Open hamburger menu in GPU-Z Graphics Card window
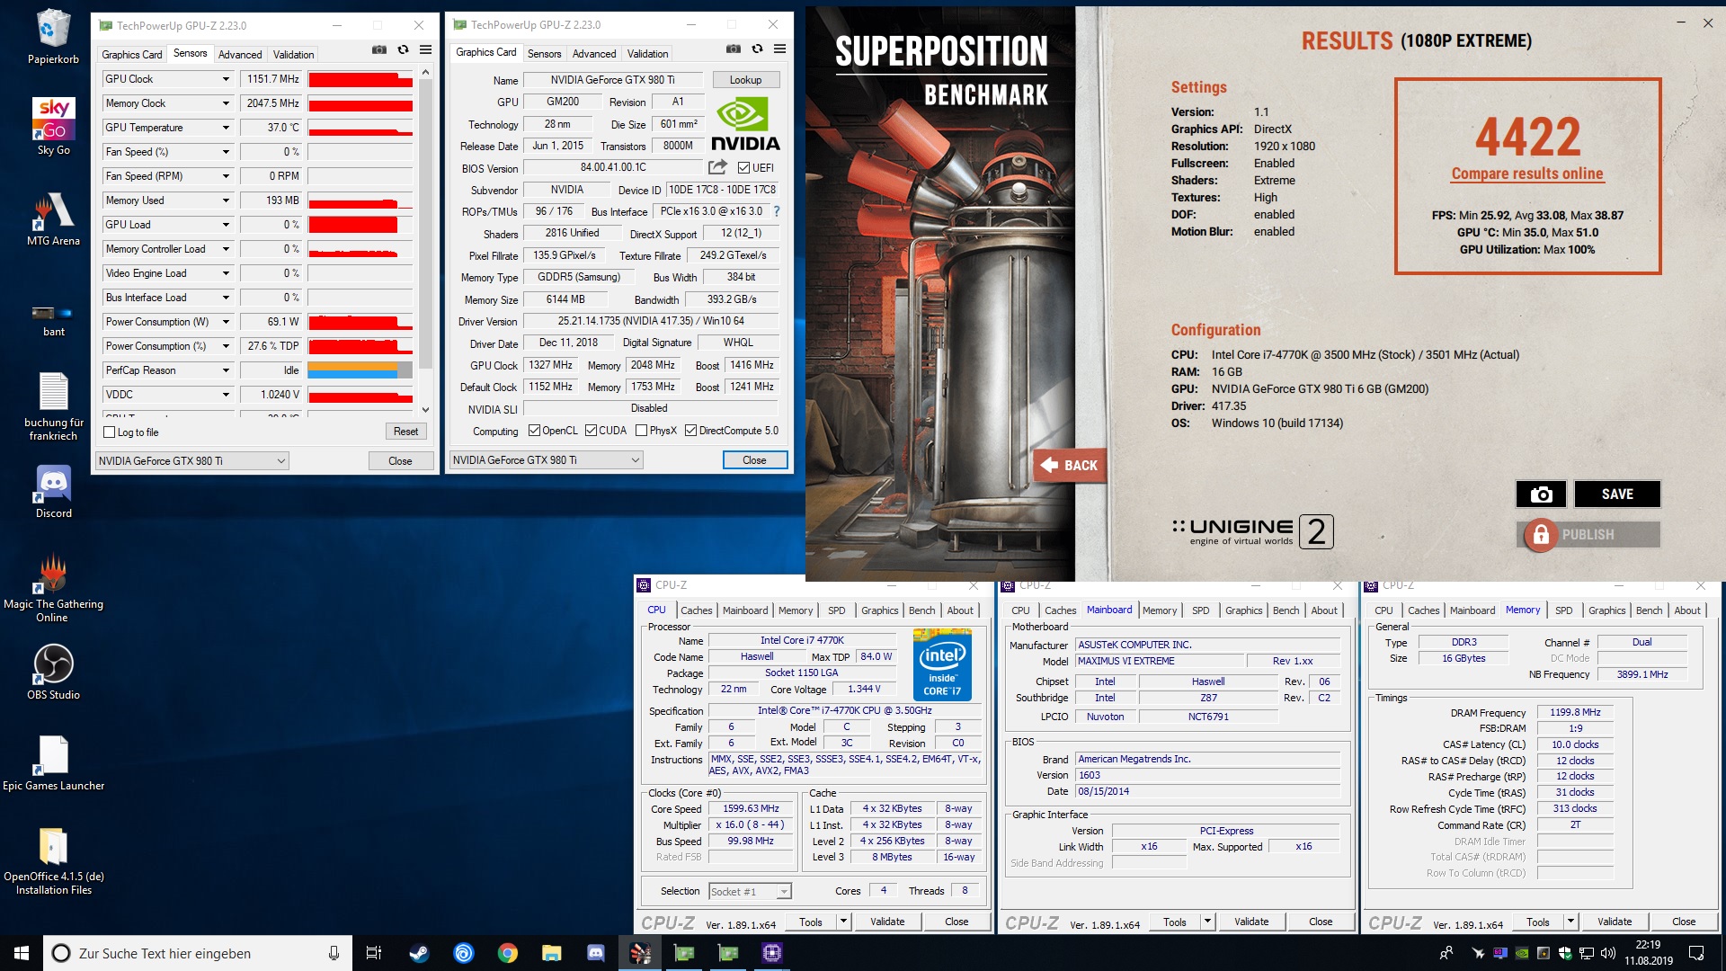 coord(780,49)
